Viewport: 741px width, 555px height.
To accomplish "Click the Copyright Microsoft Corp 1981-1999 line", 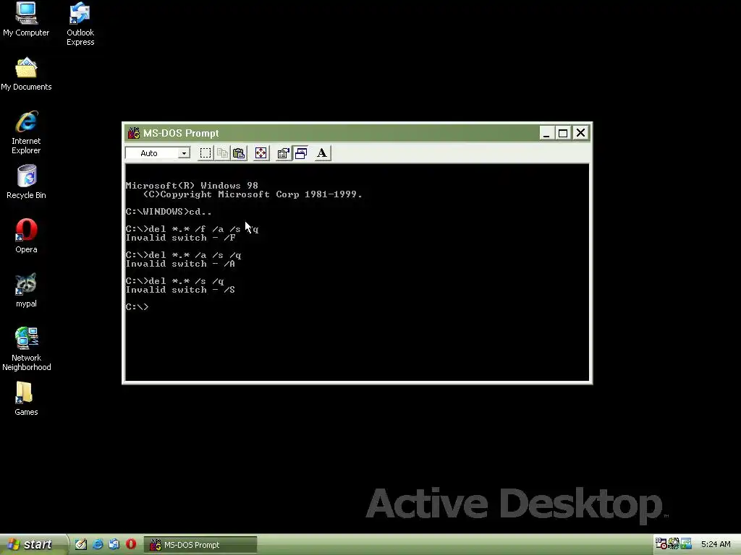I will coord(253,194).
